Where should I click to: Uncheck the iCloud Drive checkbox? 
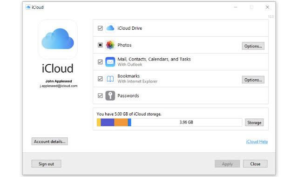point(100,28)
